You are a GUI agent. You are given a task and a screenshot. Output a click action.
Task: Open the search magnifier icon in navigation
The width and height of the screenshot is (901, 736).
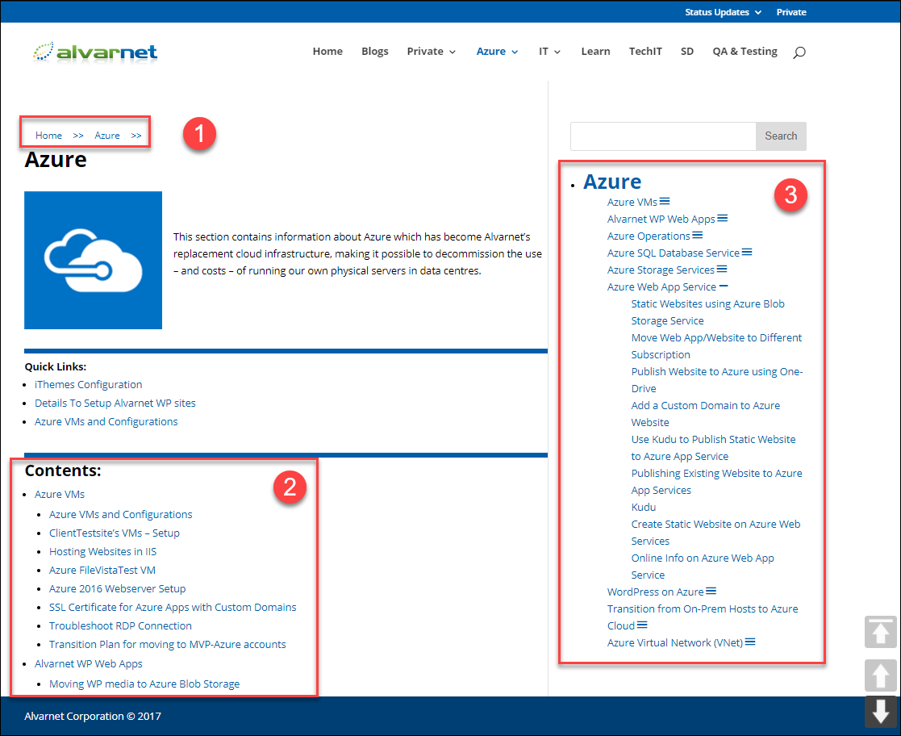[x=799, y=52]
